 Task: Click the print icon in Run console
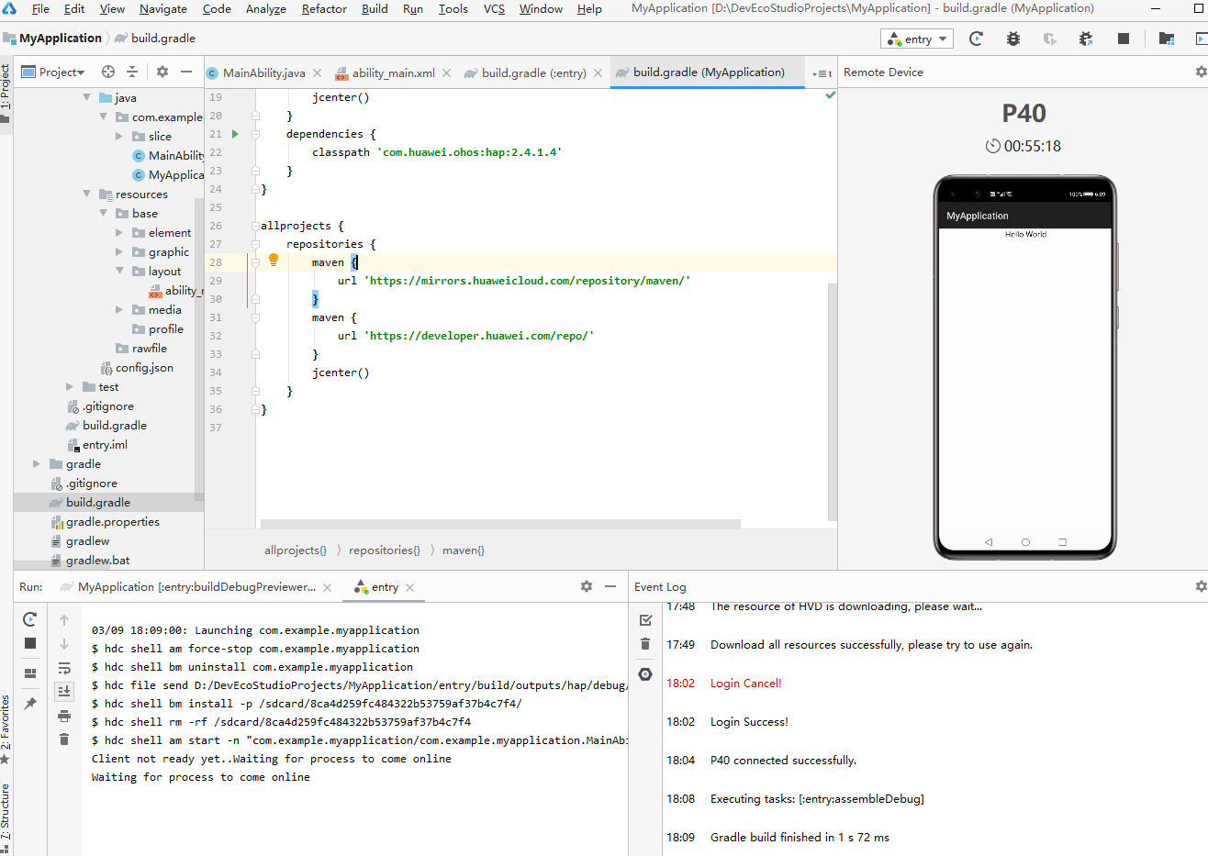64,716
